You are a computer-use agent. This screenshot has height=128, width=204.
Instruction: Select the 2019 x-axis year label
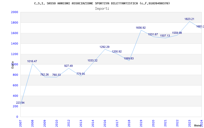point(141,123)
